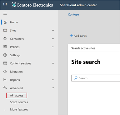Click Add cards button
Image resolution: width=120 pixels, height=115 pixels.
[78, 36]
